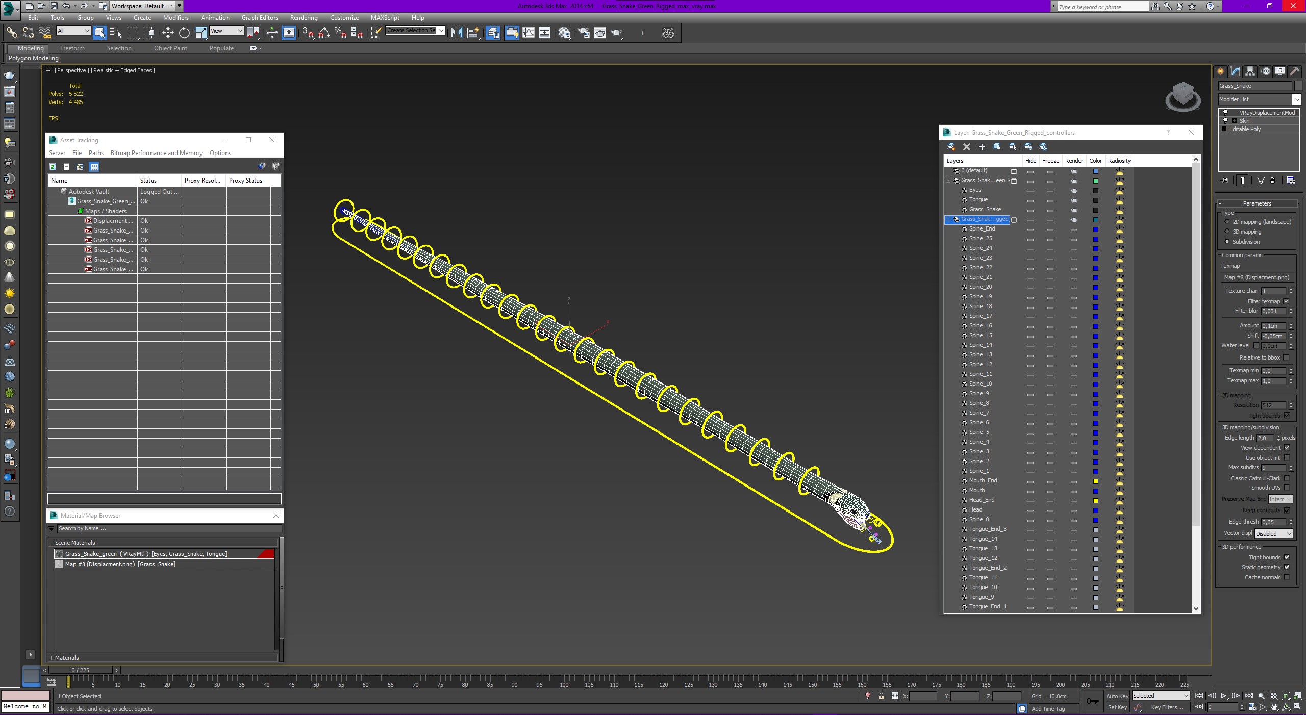Click the Set Key button

[1117, 707]
